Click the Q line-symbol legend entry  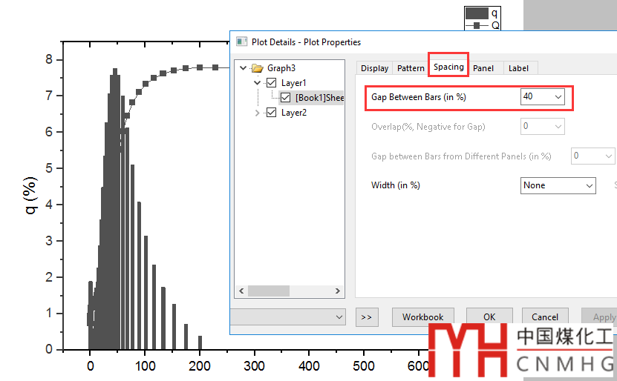[x=483, y=25]
